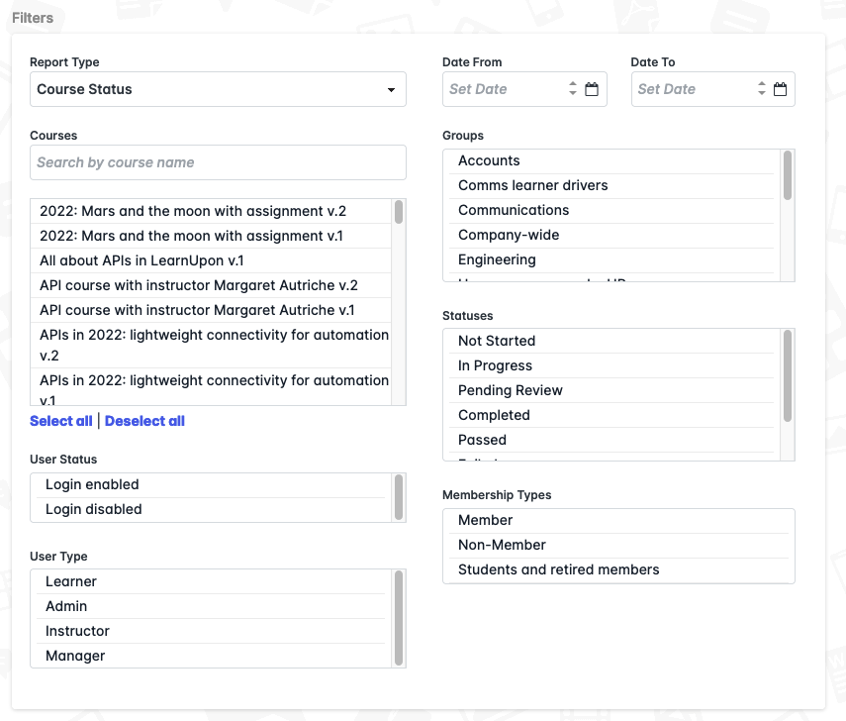Click the Select all link

coord(60,421)
